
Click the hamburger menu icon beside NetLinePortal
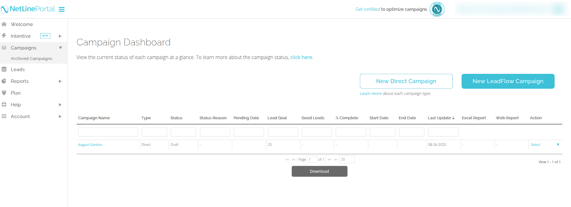click(x=62, y=10)
